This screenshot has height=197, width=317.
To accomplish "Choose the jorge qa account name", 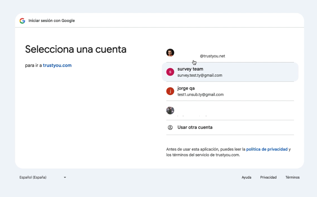I will click(x=186, y=88).
